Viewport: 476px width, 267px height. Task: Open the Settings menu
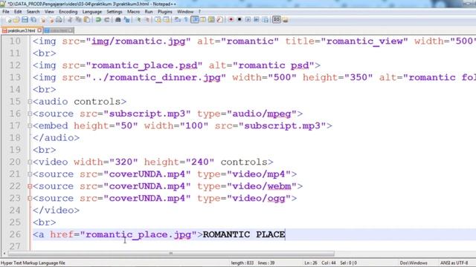coord(115,12)
